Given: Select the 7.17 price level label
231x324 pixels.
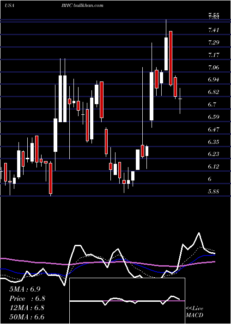Looking at the screenshot, I should point(213,55).
